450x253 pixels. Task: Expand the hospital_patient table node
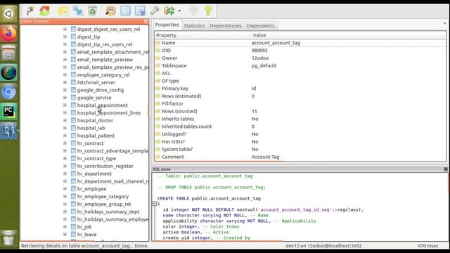(x=65, y=136)
